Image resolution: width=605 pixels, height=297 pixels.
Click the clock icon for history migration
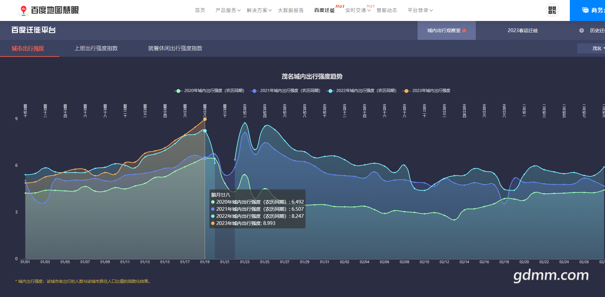point(582,30)
